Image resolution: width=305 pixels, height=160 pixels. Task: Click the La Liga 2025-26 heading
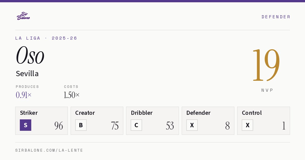(46, 38)
